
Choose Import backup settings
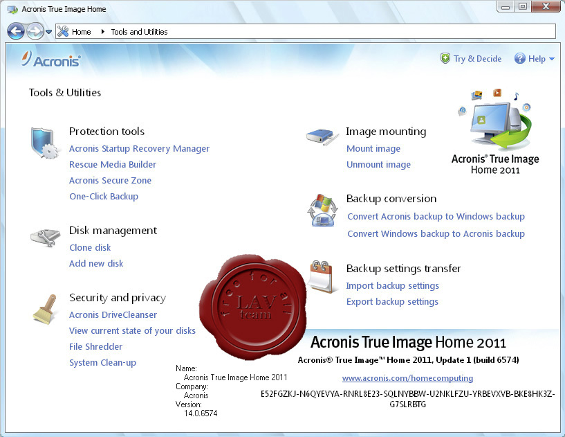[392, 286]
